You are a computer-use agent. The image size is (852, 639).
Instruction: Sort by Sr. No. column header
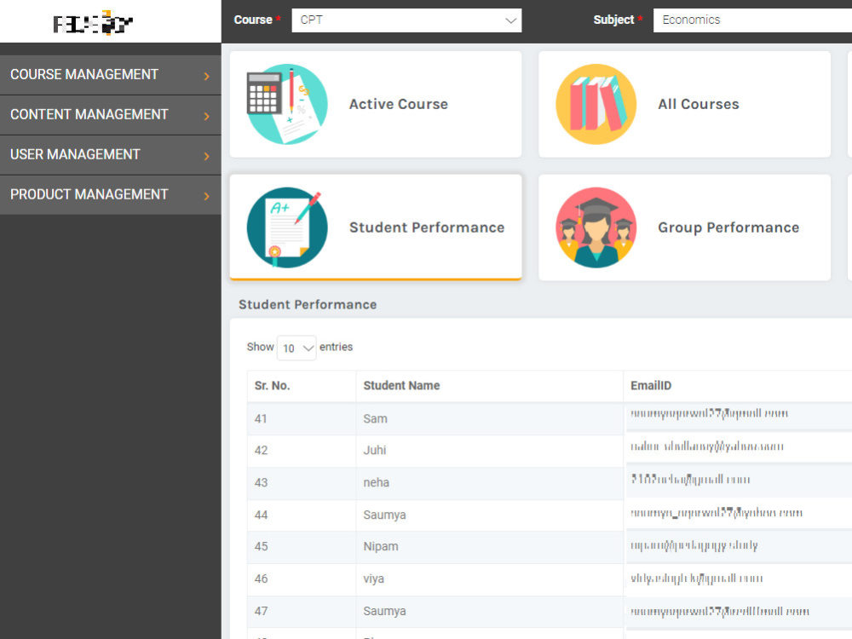pyautogui.click(x=302, y=386)
